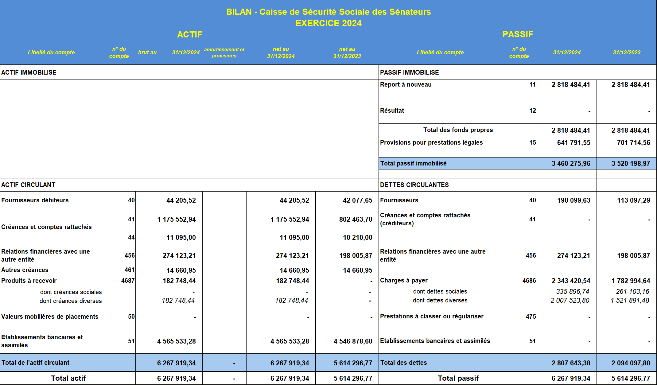Click the Total passif immobilisé highlighted row
Image resolution: width=657 pixels, height=385 pixels.
tap(413, 164)
